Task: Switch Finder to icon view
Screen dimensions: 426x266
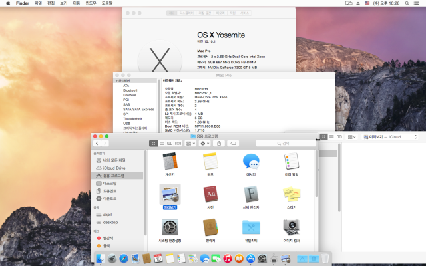Action: click(154, 144)
